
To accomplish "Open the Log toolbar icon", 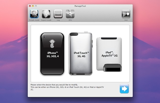I will pyautogui.click(x=58, y=14).
